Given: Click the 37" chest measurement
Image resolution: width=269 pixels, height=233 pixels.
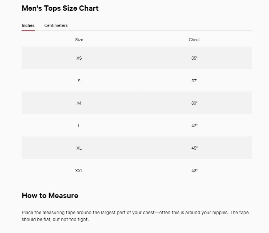Looking at the screenshot, I should tap(194, 81).
